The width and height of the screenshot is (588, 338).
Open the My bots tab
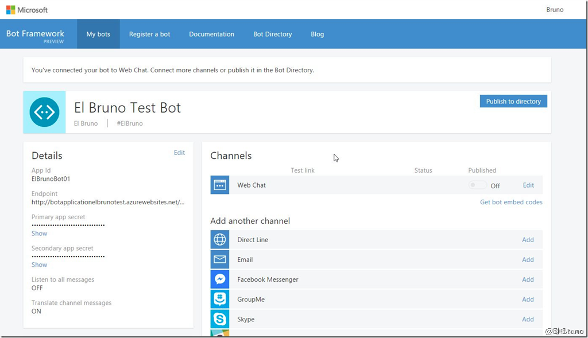click(x=98, y=34)
